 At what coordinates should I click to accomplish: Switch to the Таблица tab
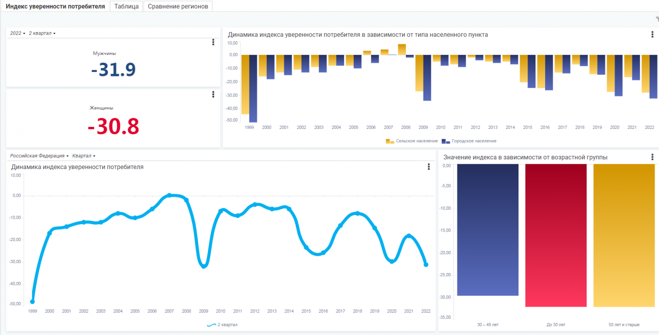[x=126, y=6]
